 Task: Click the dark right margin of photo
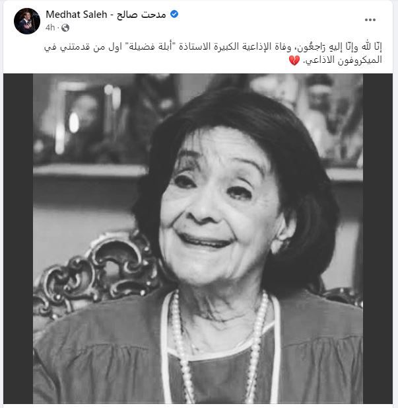click(x=378, y=239)
